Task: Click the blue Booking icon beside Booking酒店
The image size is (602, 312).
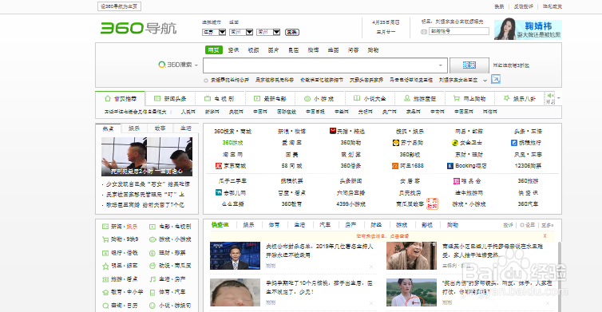Action: 450,166
